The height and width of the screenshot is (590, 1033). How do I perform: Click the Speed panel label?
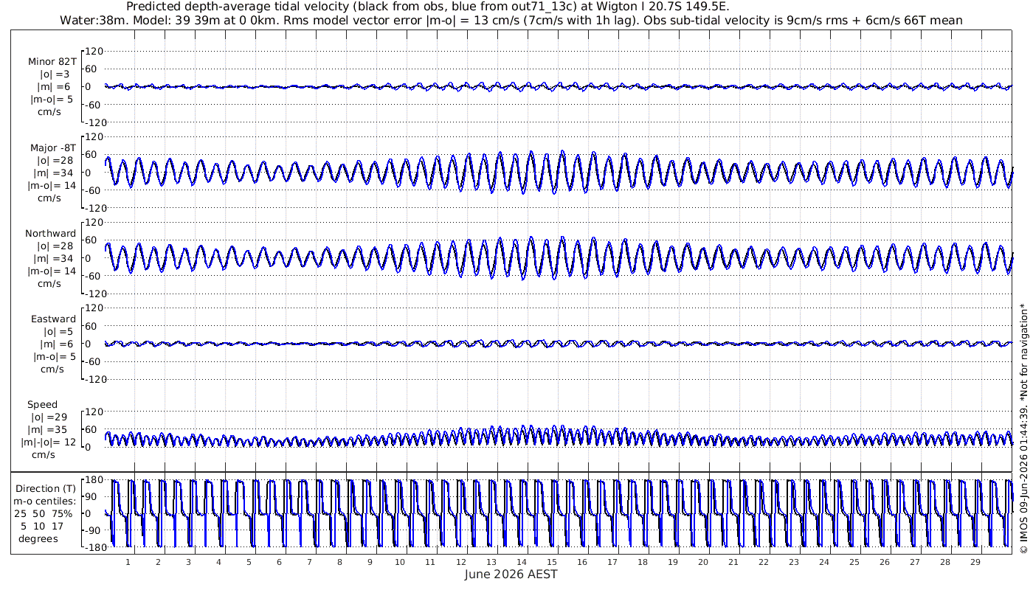click(x=43, y=405)
